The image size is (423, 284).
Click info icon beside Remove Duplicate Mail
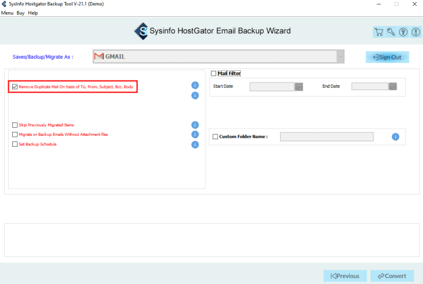coord(195,85)
